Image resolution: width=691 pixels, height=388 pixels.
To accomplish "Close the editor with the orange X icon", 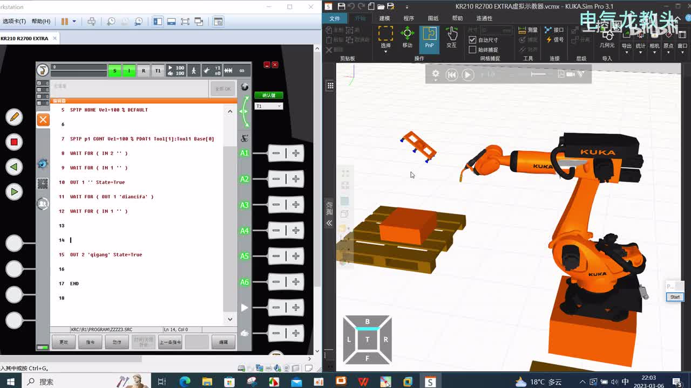I will pos(43,120).
